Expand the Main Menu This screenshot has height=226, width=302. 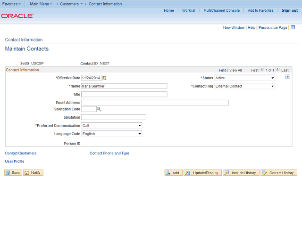coord(41,4)
